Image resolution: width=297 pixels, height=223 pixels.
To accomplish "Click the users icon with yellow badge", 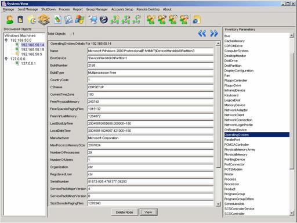I will click(151, 20).
